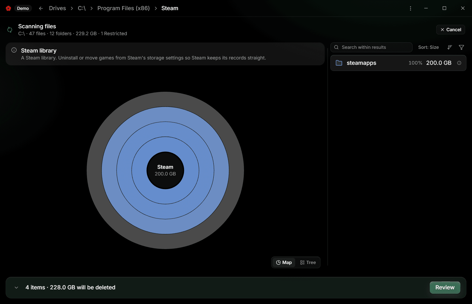Cancel the file scan

point(451,30)
